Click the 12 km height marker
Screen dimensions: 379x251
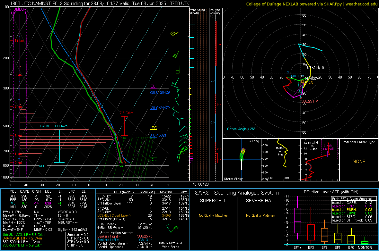[x=19, y=40]
